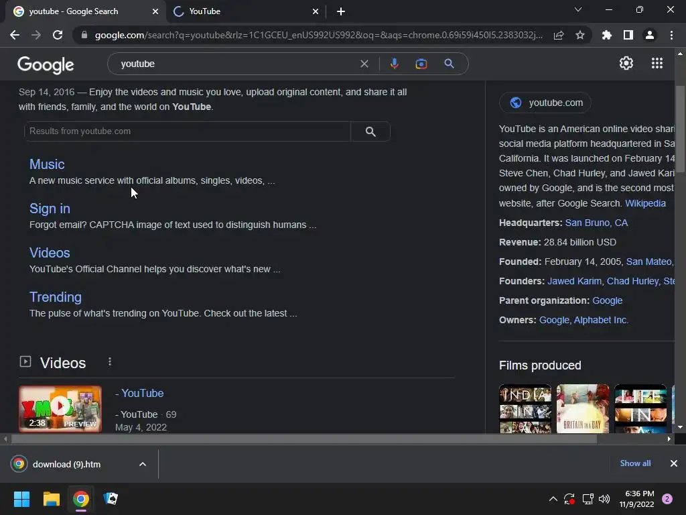
Task: Click the scroll-down arrow of the page
Action: click(x=680, y=427)
